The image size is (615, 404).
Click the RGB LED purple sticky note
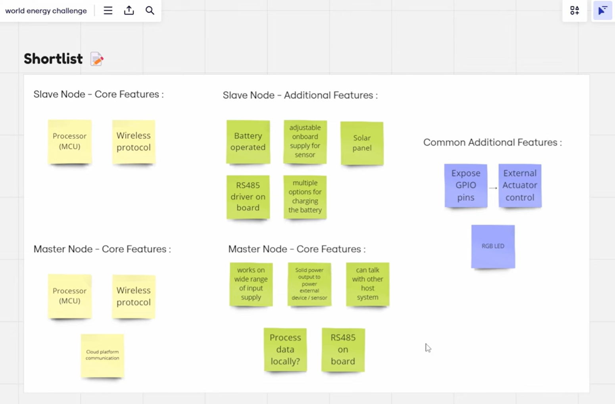click(x=493, y=246)
